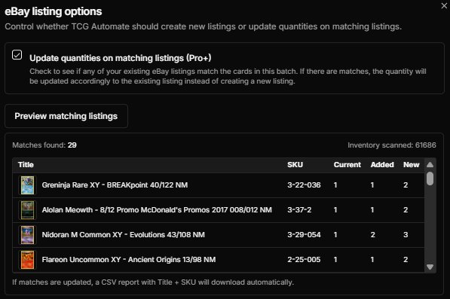Click SKU 3-37-2 cell
Image resolution: width=450 pixels, height=299 pixels.
coord(299,210)
